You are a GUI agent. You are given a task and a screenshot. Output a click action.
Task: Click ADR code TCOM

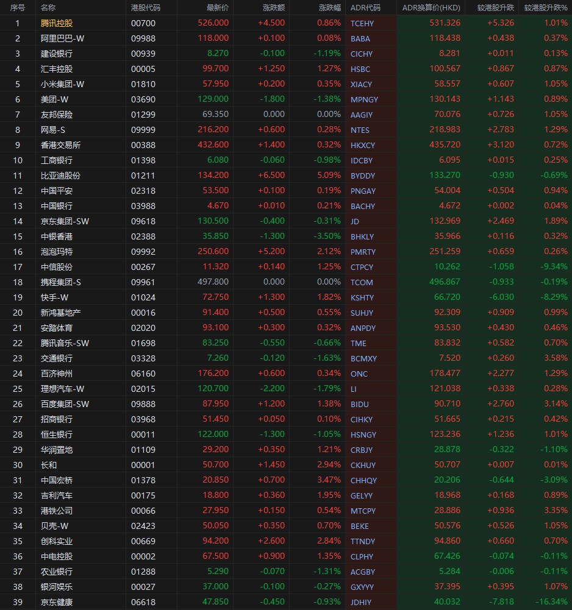(x=362, y=282)
